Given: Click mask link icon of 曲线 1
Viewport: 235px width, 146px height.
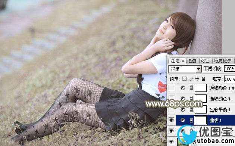Looking at the screenshot, I should [191, 120].
